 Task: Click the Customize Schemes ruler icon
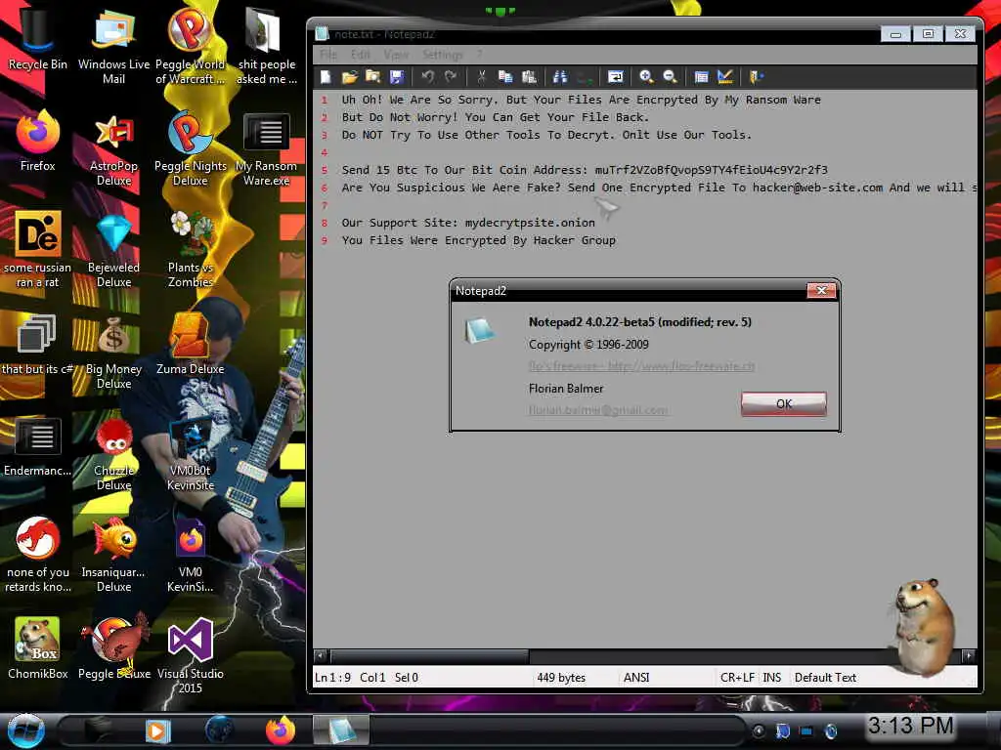click(x=724, y=77)
